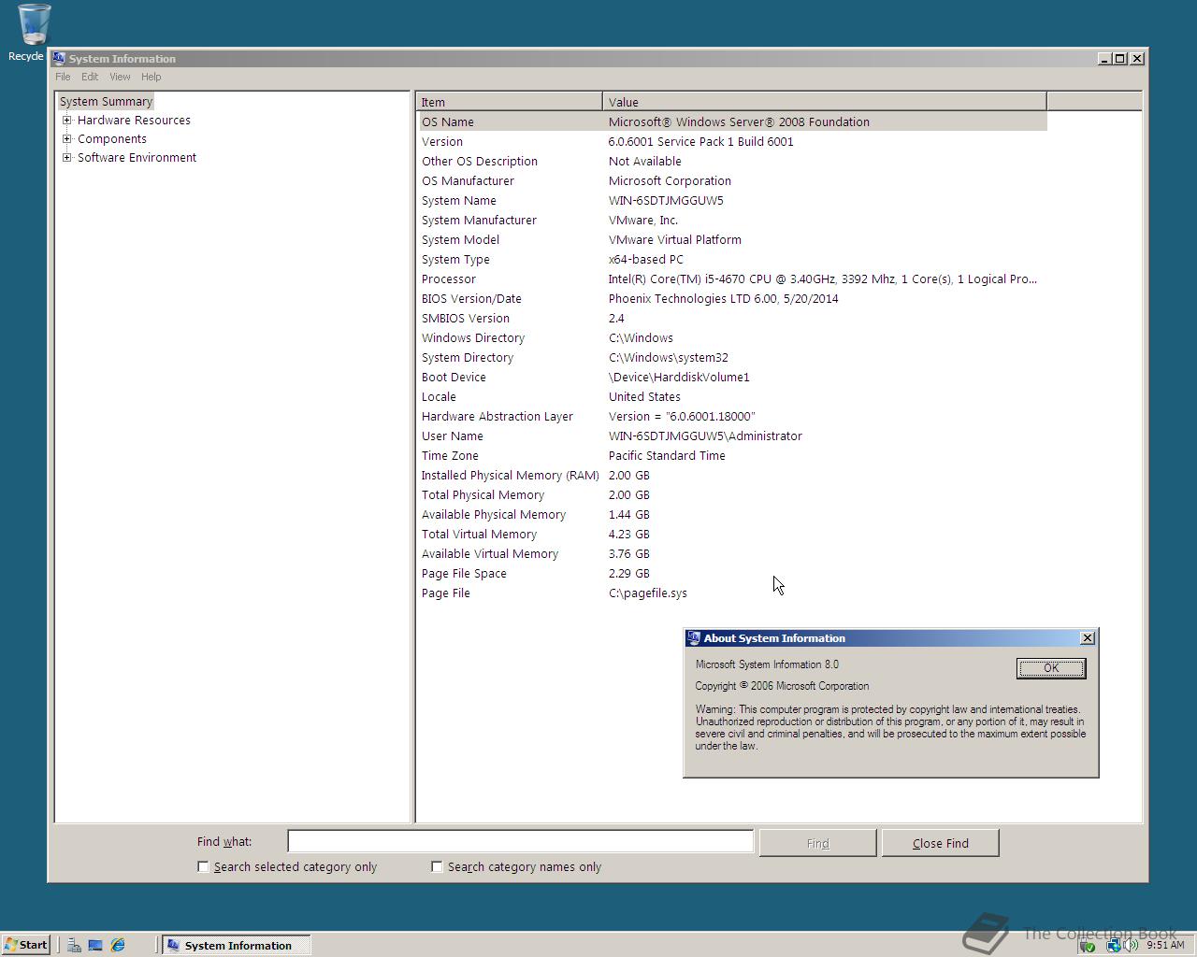Open the File menu
The image size is (1197, 957).
pyautogui.click(x=63, y=77)
